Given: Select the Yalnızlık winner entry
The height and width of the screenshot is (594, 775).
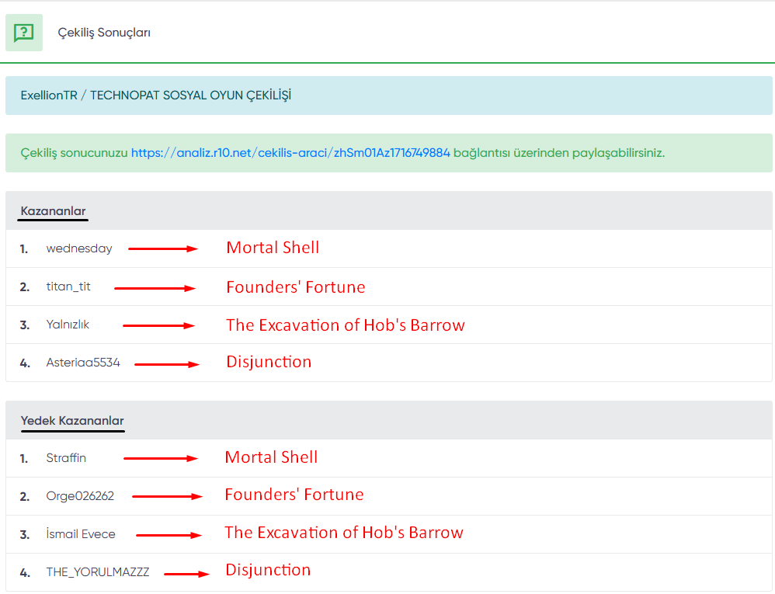Looking at the screenshot, I should tap(68, 325).
